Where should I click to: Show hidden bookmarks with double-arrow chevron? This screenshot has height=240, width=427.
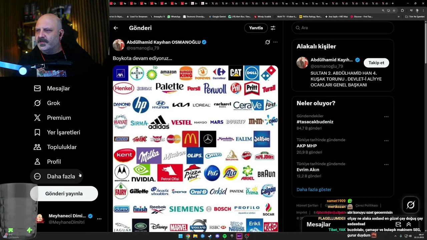coord(398,16)
